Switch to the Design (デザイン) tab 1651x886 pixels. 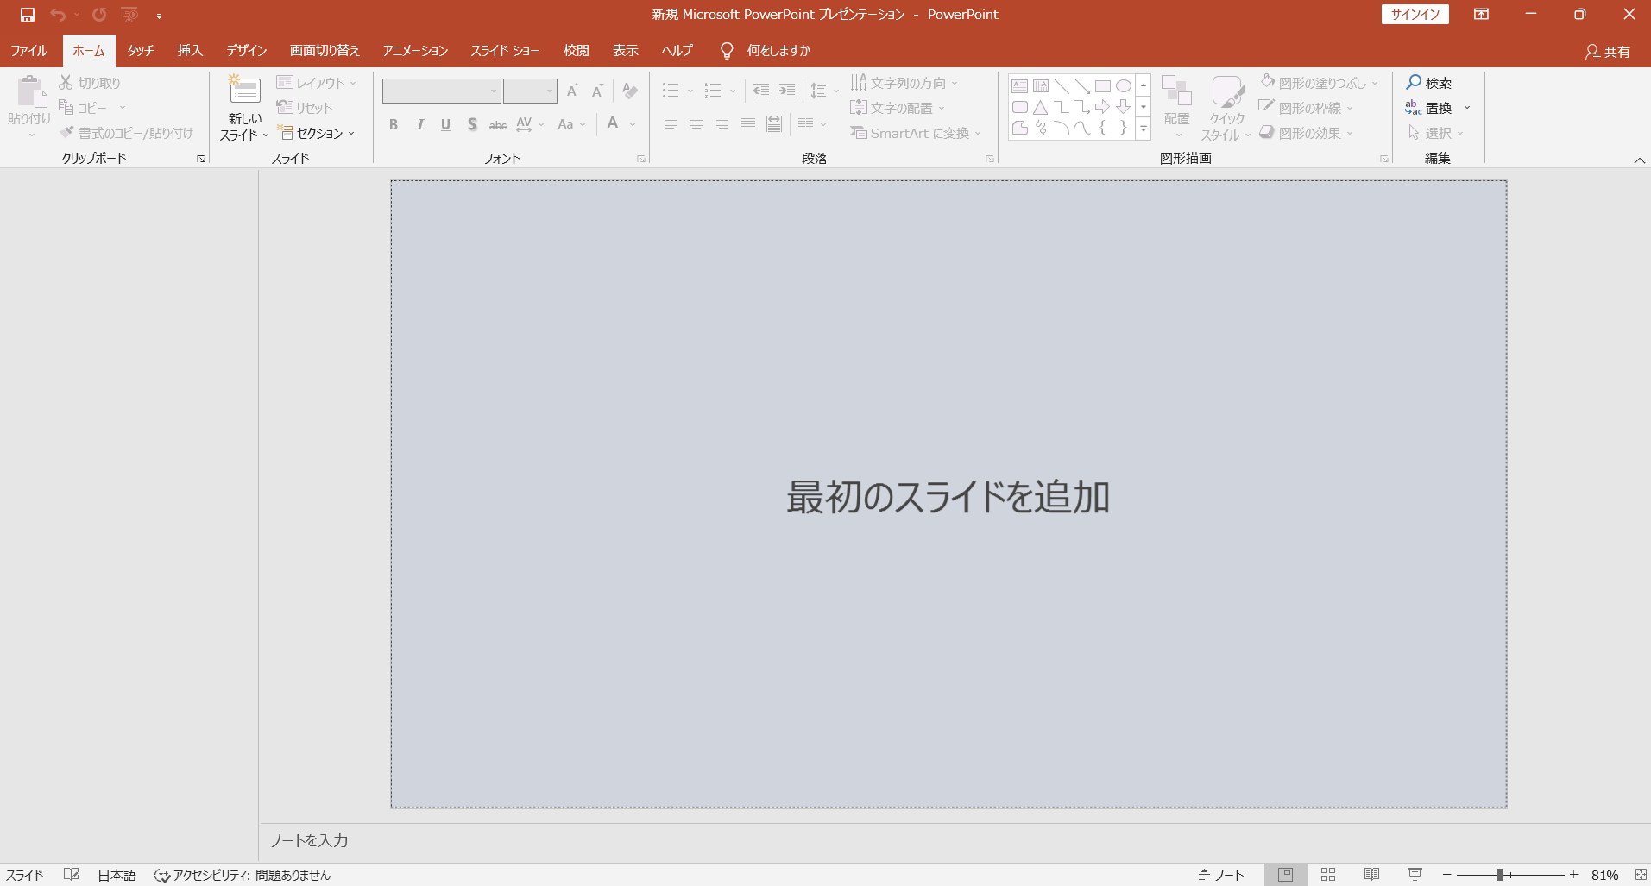point(247,51)
